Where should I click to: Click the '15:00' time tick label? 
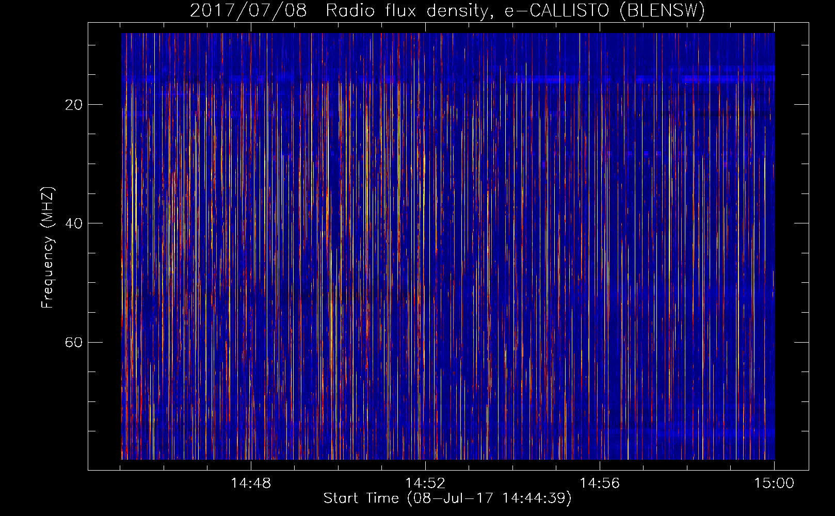point(774,483)
